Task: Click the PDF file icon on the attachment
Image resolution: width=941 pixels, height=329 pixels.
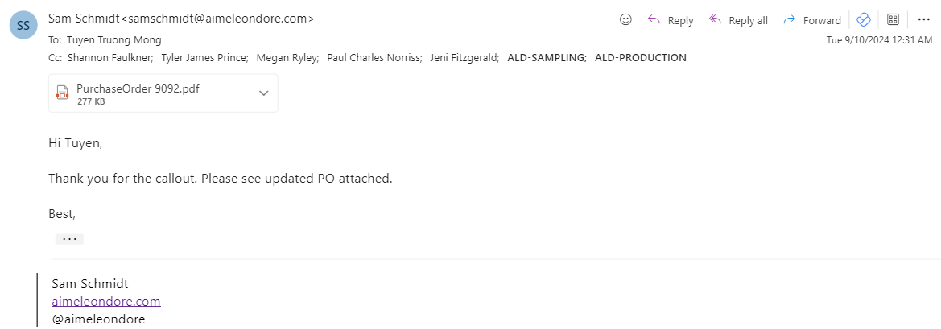Action: click(63, 93)
